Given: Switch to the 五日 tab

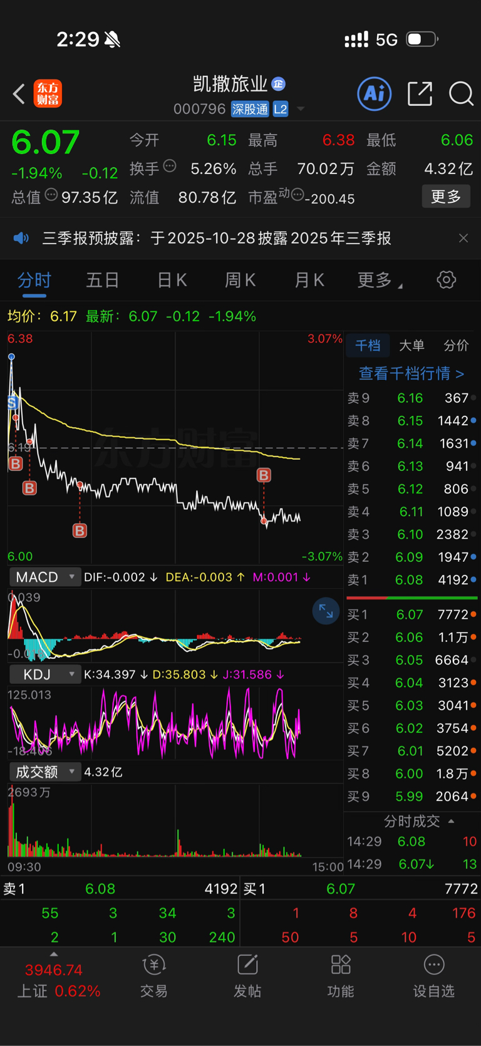Looking at the screenshot, I should 103,280.
